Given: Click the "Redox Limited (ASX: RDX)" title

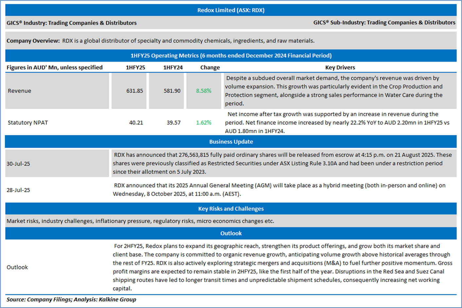Looking at the screenshot, I should tap(231, 10).
